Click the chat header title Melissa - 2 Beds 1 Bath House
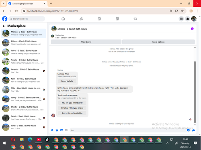 click(72, 29)
